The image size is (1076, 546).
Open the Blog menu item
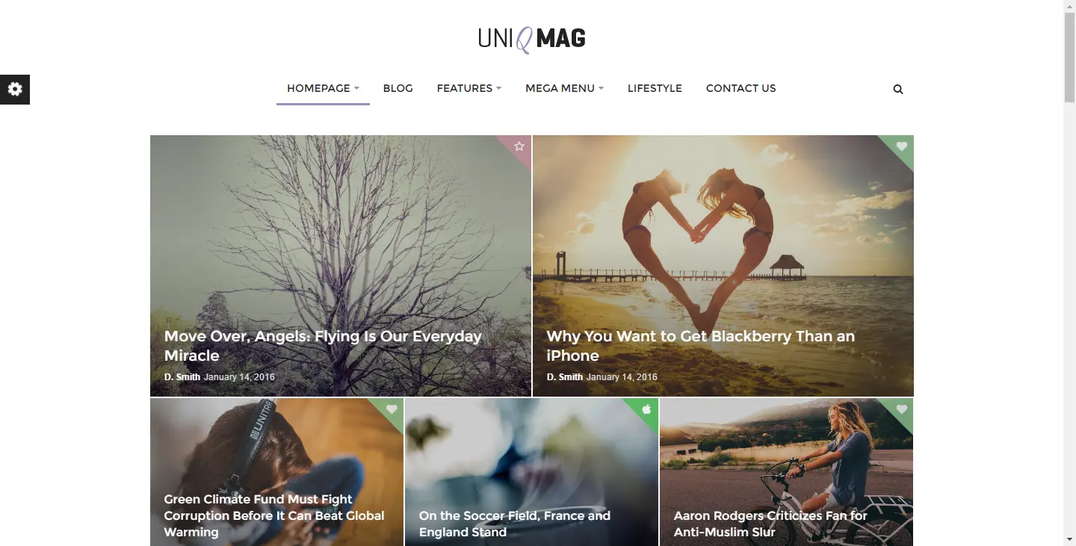click(398, 88)
